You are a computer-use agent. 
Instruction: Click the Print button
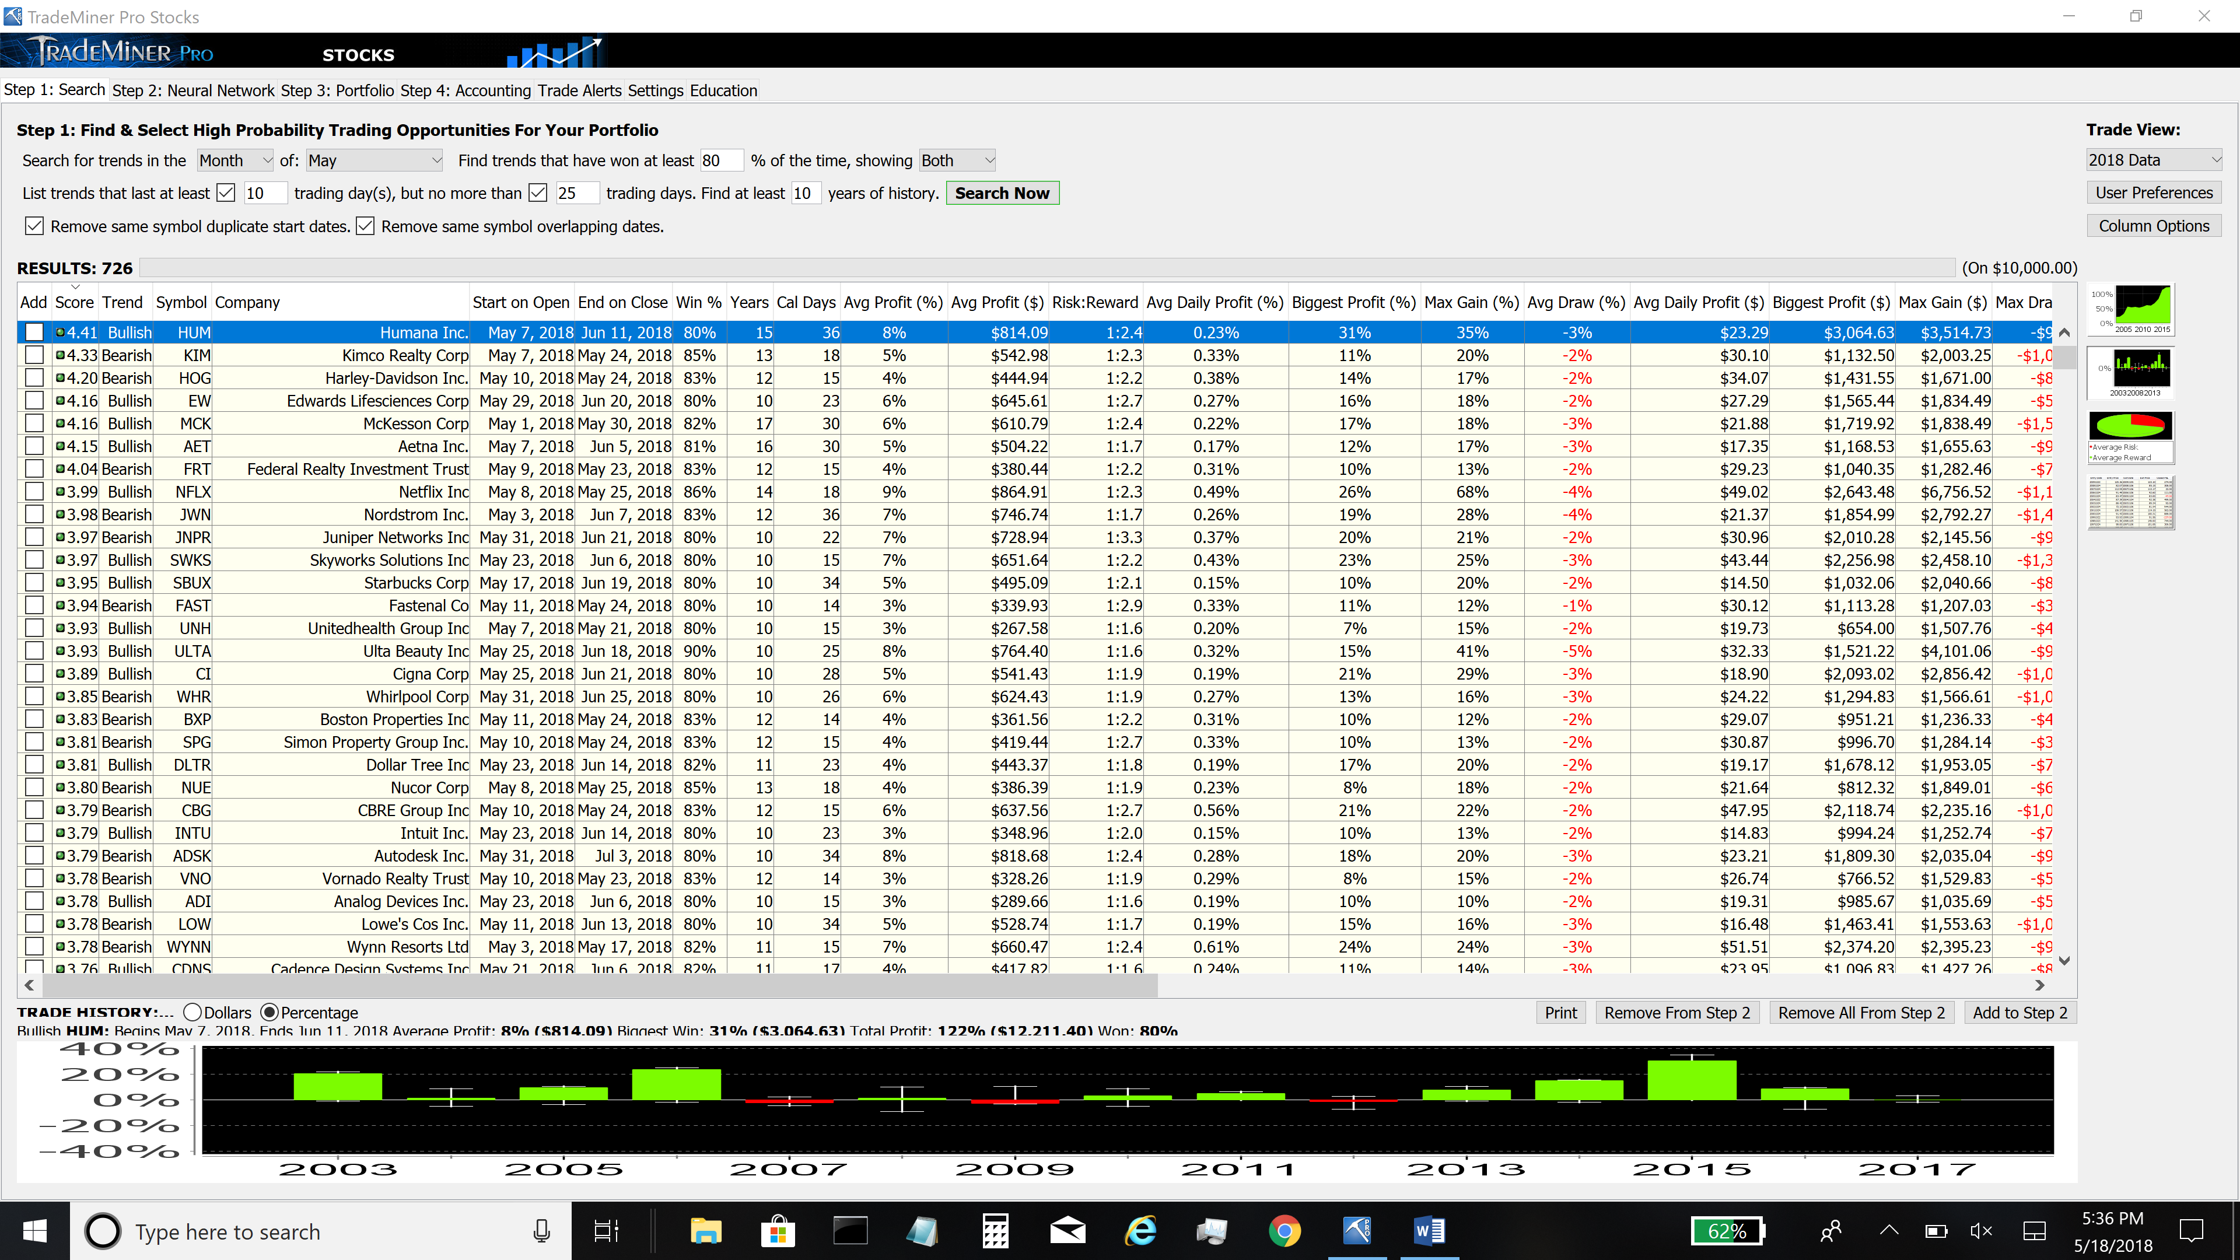pyautogui.click(x=1561, y=1012)
